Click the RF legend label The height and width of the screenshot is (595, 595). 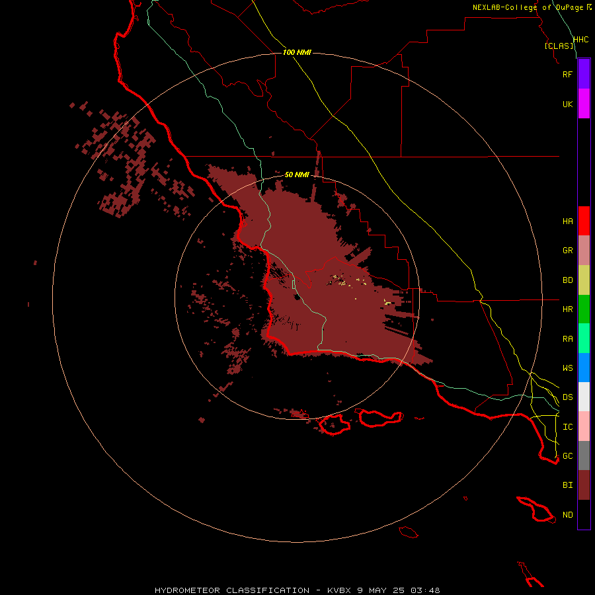point(567,74)
